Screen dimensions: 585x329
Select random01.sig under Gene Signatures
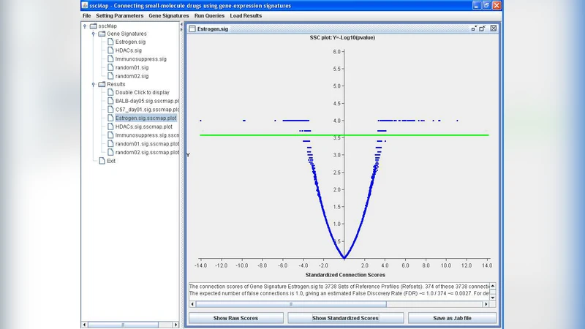coord(132,67)
